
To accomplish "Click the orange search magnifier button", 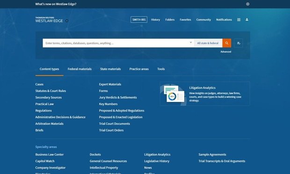I will coord(227,43).
